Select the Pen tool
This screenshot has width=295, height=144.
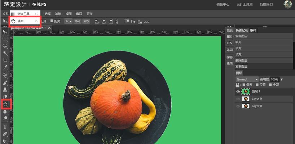5,134
